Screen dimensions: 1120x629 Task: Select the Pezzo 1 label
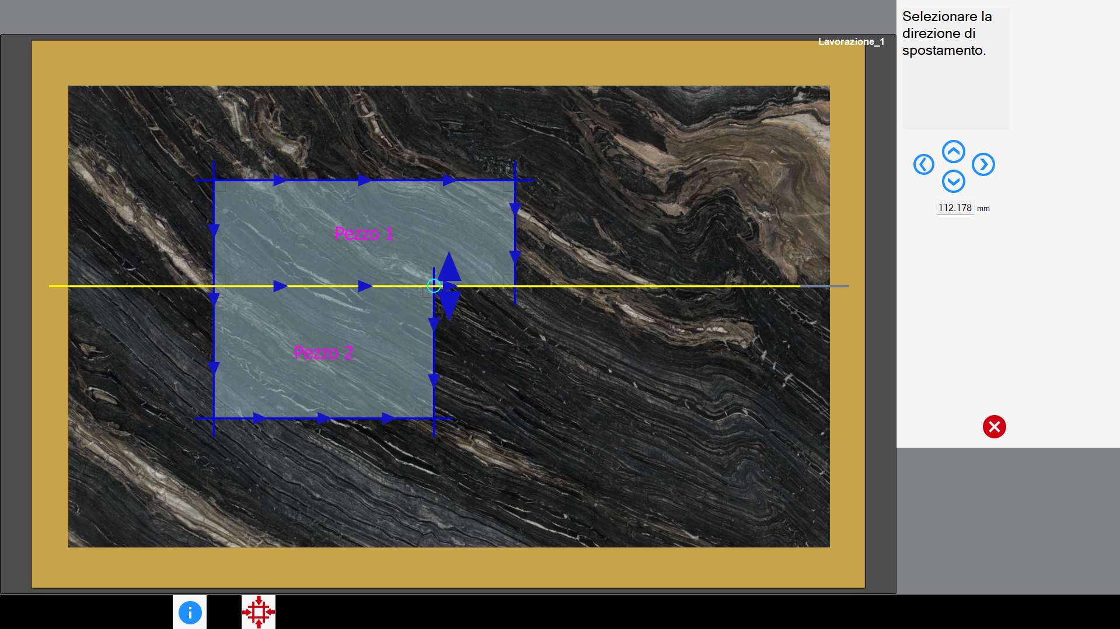(x=364, y=234)
